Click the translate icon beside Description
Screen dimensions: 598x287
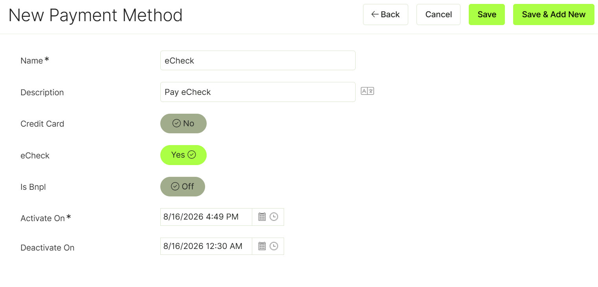tap(367, 91)
